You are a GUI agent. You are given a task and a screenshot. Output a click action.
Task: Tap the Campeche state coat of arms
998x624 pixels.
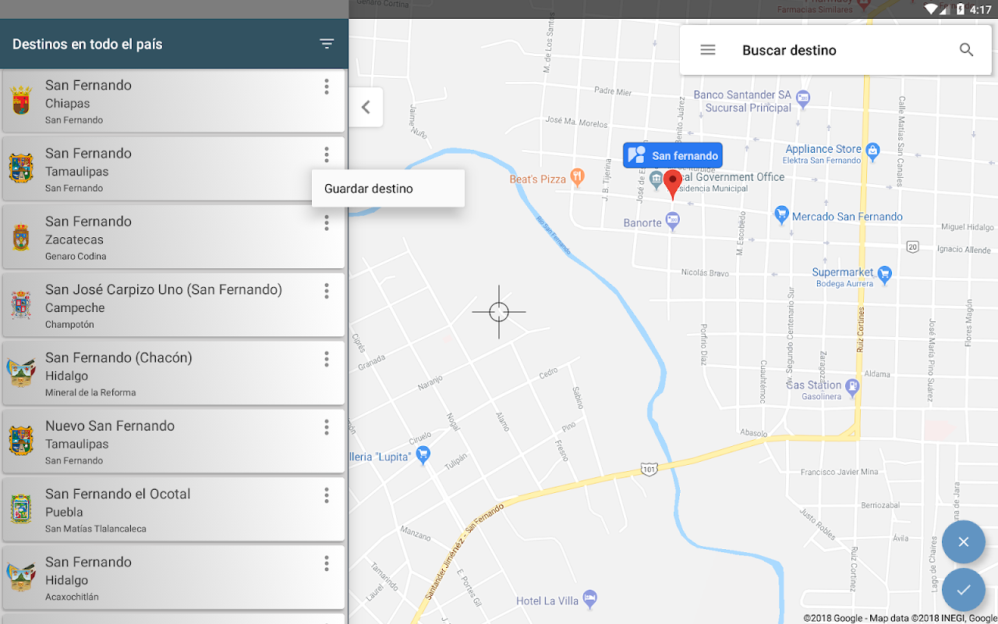click(21, 305)
